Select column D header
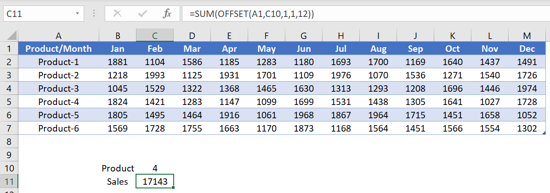The width and height of the screenshot is (550, 193). pos(192,35)
